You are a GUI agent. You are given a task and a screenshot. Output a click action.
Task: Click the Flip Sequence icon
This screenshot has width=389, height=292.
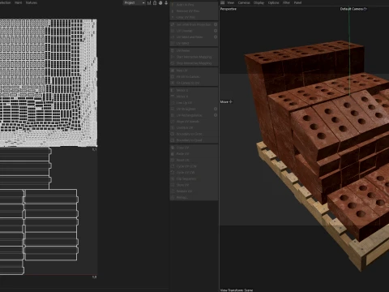point(173,178)
